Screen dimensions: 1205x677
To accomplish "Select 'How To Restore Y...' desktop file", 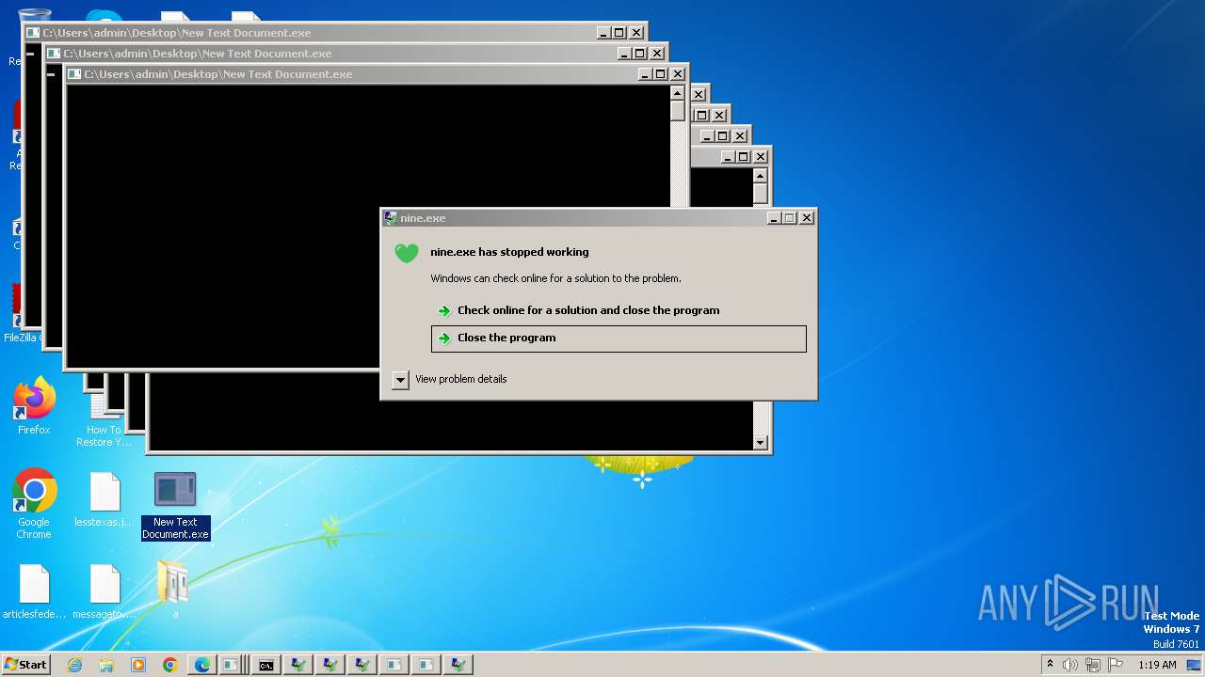I will 104,420.
